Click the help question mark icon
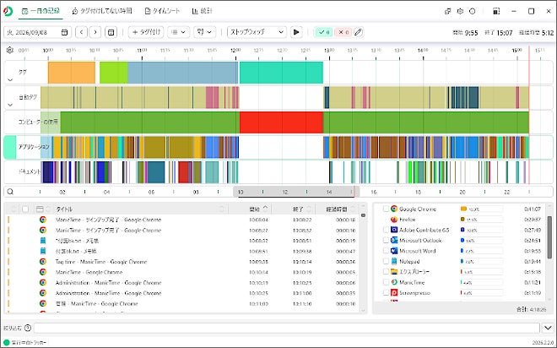Screen dimensions: 557x348 pyautogui.click(x=28, y=328)
